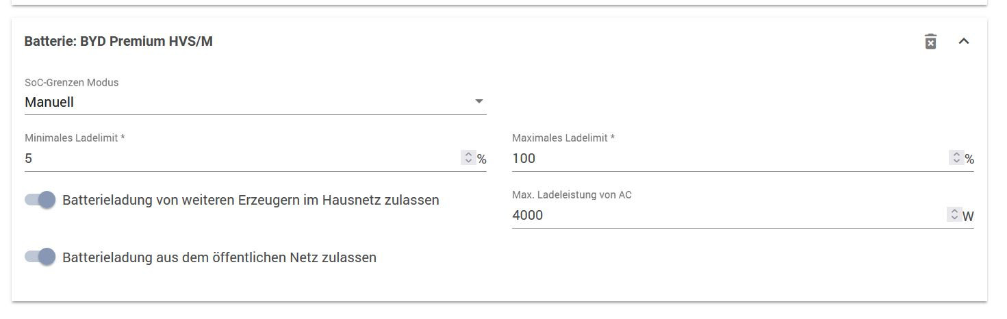Lower Max. Ladeleistung von AC using down arrow

(954, 218)
